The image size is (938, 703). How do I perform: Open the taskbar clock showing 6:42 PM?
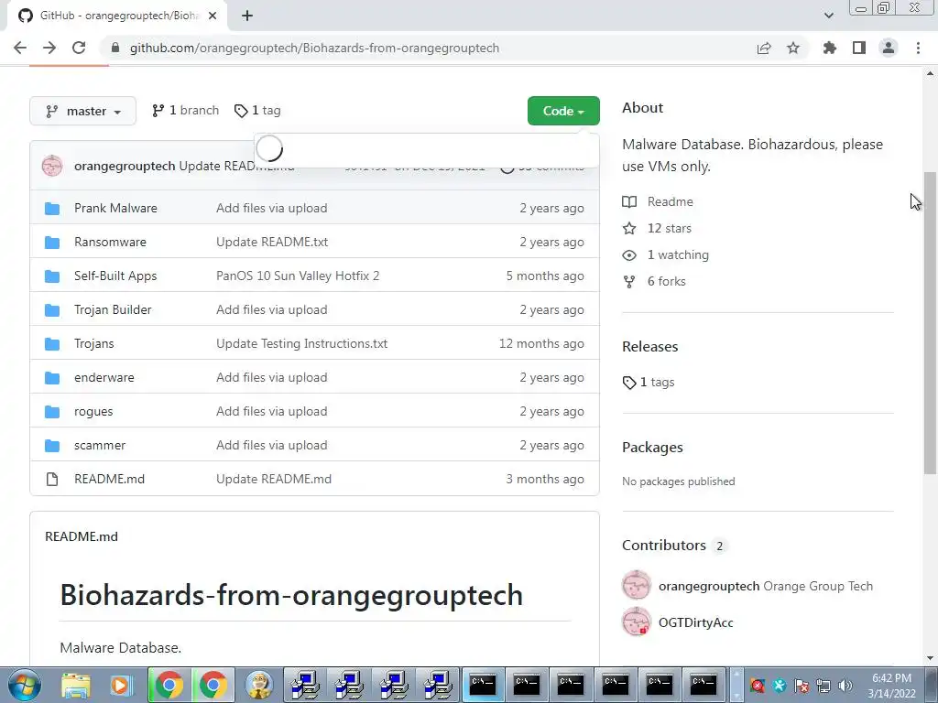pyautogui.click(x=892, y=686)
